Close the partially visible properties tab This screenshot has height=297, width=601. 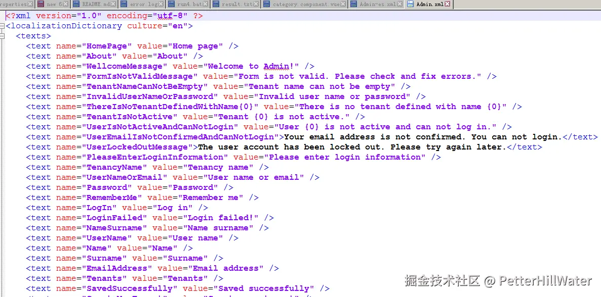click(30, 4)
